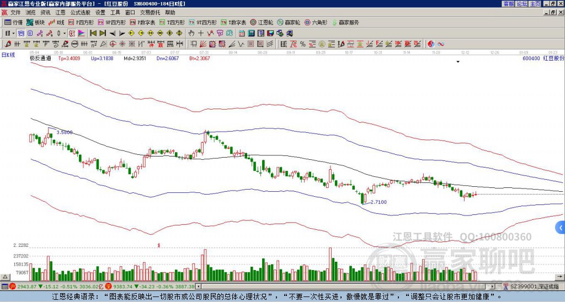The width and height of the screenshot is (565, 302).
Task: Toggle the 权 adjustment button
Action: (72, 34)
